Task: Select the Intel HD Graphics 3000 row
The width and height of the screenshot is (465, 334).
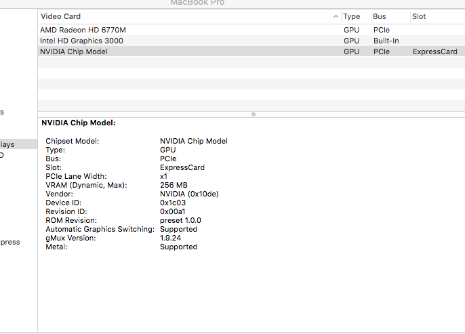Action: (x=251, y=41)
